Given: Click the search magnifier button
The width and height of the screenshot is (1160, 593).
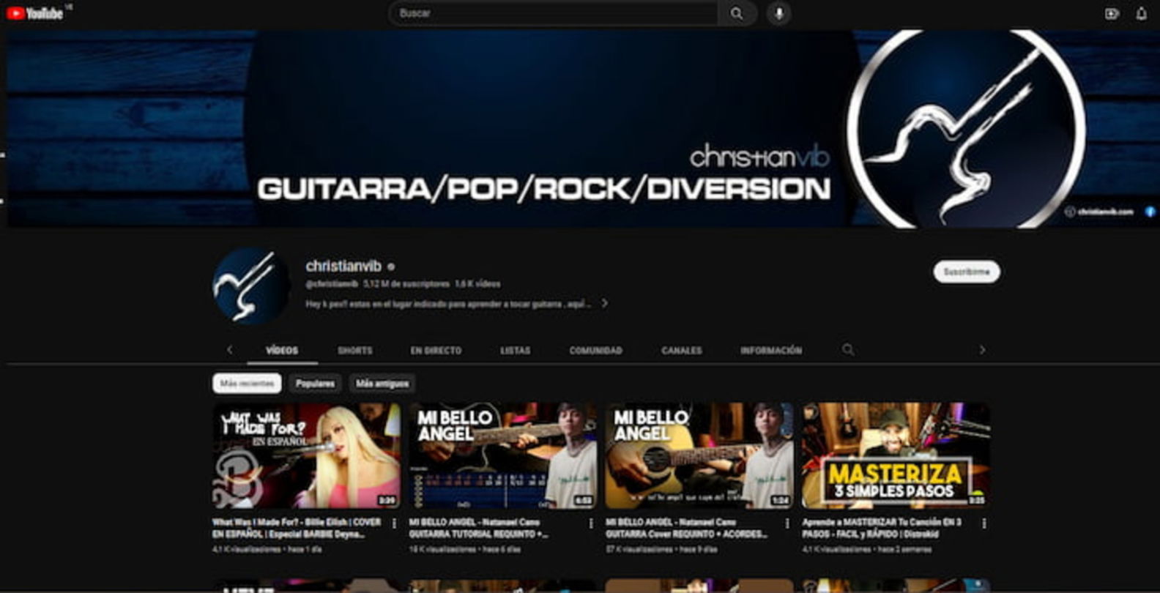Looking at the screenshot, I should click(x=737, y=13).
